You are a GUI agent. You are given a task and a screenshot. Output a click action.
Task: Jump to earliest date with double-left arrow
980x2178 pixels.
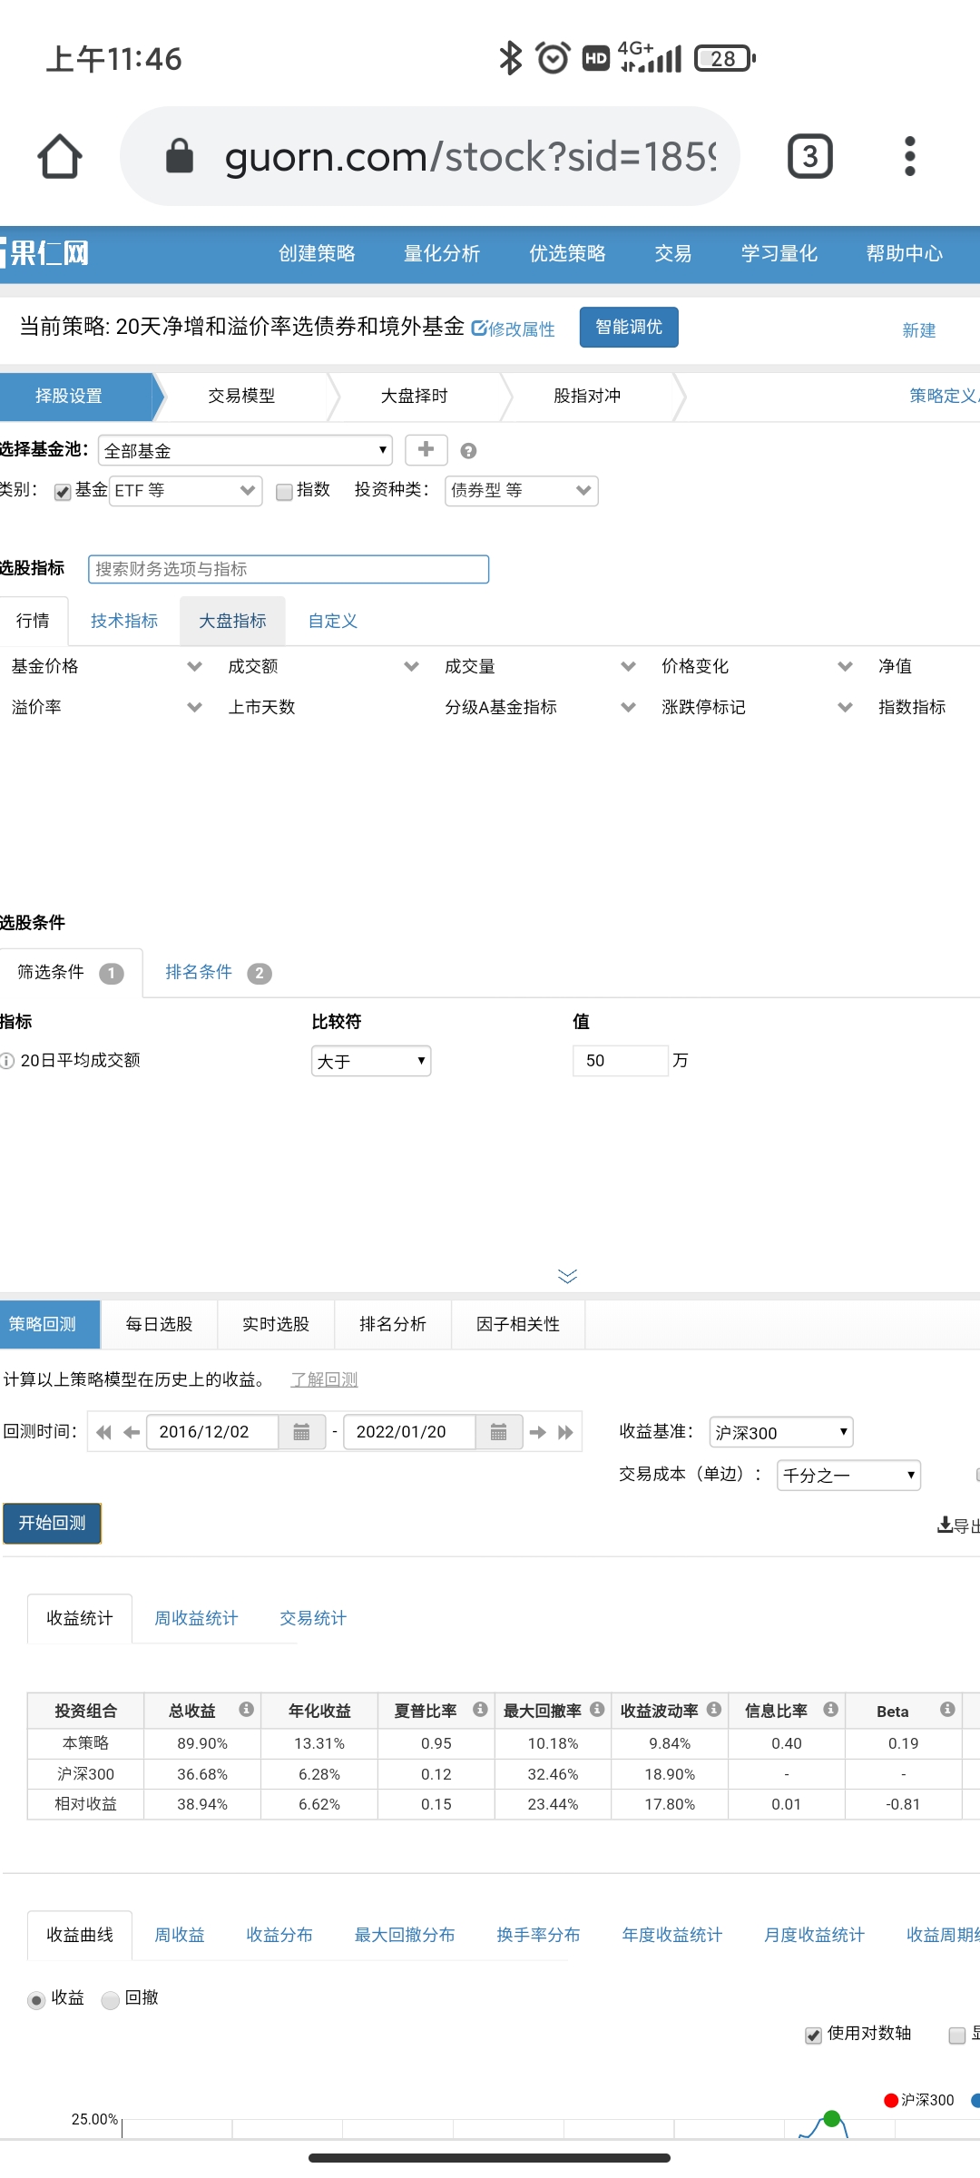point(103,1432)
